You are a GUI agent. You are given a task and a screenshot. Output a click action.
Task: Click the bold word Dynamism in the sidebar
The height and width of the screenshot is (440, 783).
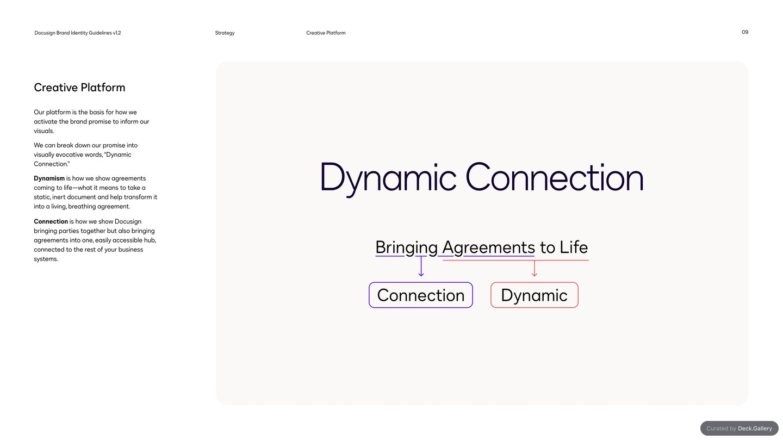click(x=49, y=178)
